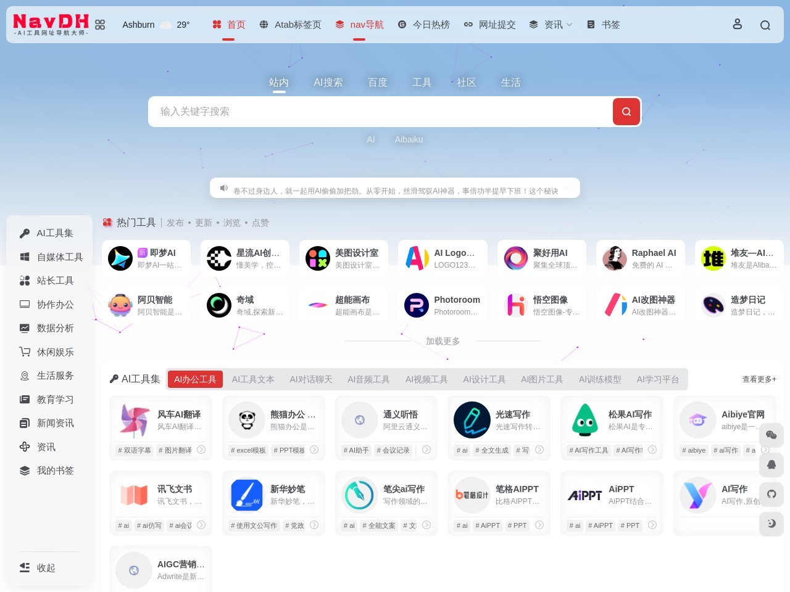Open 笔尖ai写作 icon
Viewport: 790px width, 592px height.
coord(360,495)
